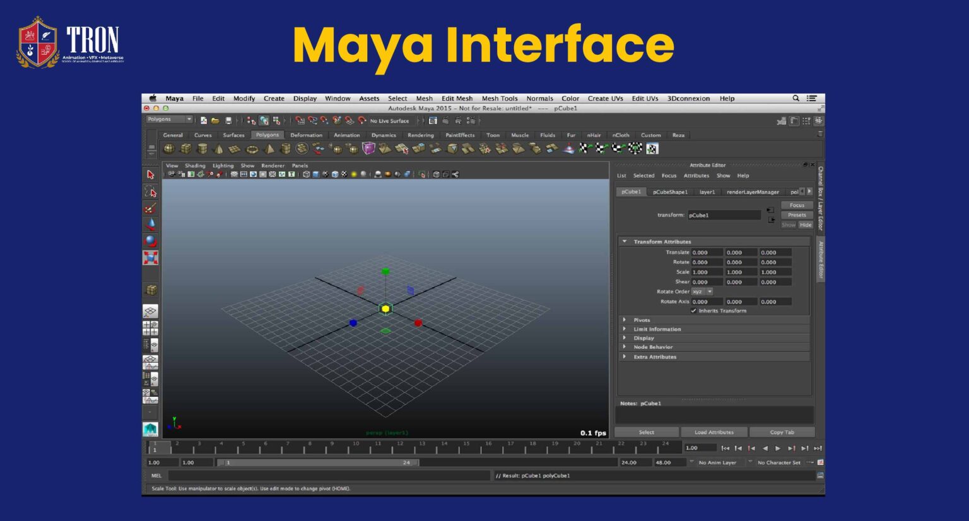
Task: Switch to the Rendering shelf tab
Action: pyautogui.click(x=421, y=135)
